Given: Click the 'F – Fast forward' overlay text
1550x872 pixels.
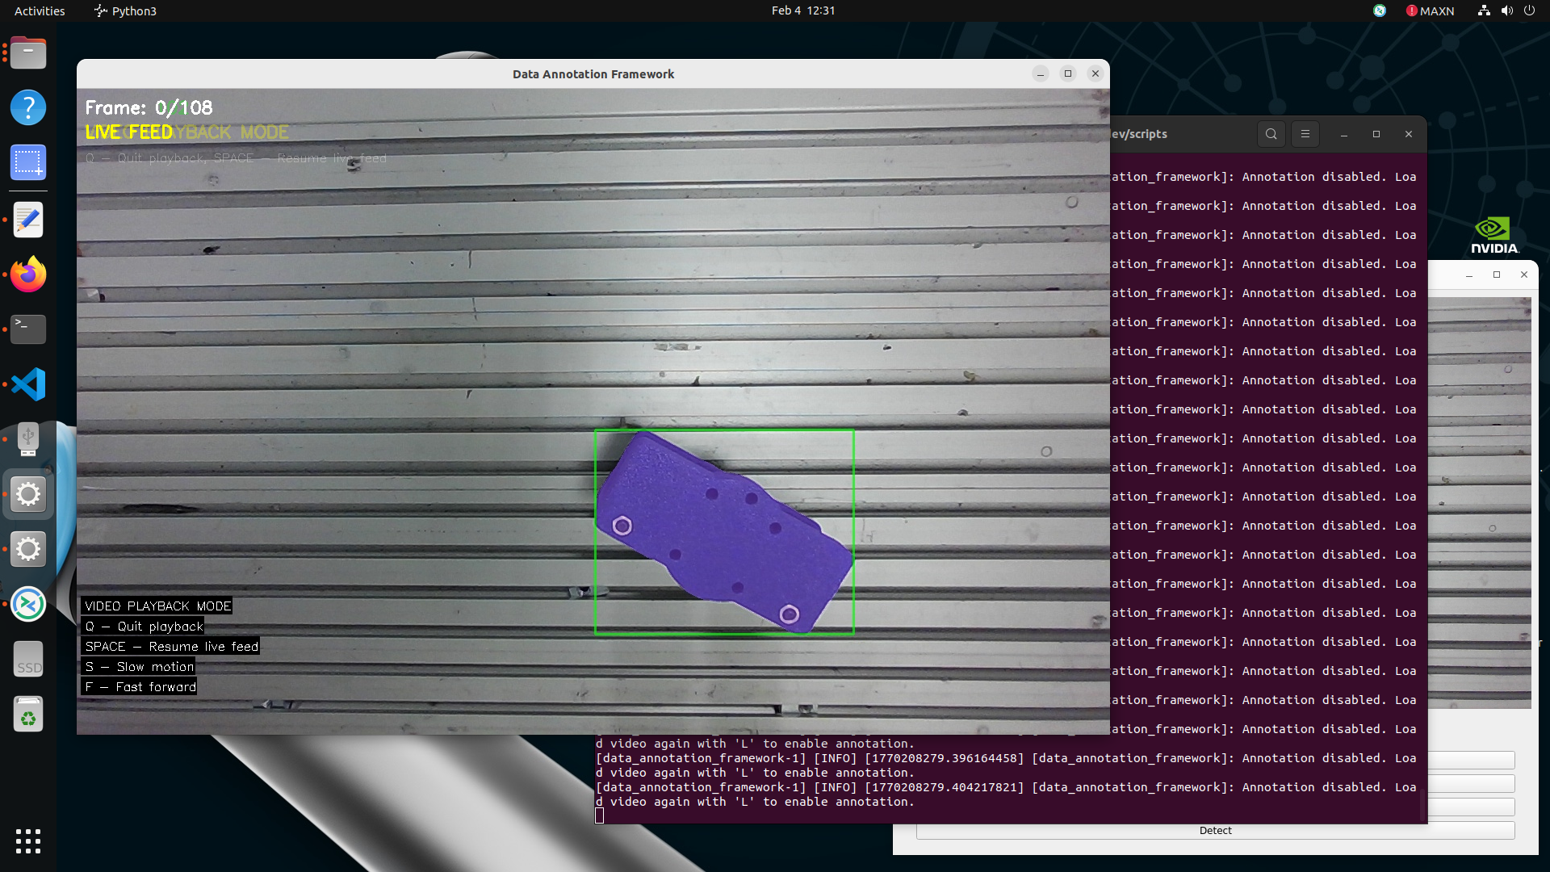Looking at the screenshot, I should click(x=140, y=687).
